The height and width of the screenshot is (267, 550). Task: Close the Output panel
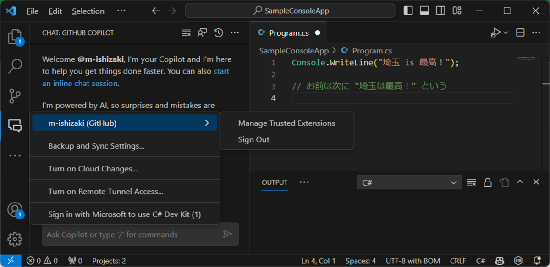(536, 182)
